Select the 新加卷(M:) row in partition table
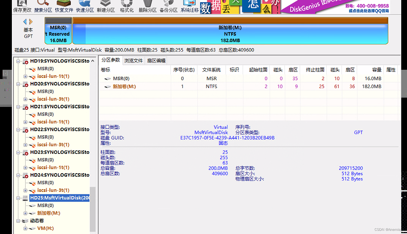This screenshot has height=234, width=407. click(248, 86)
